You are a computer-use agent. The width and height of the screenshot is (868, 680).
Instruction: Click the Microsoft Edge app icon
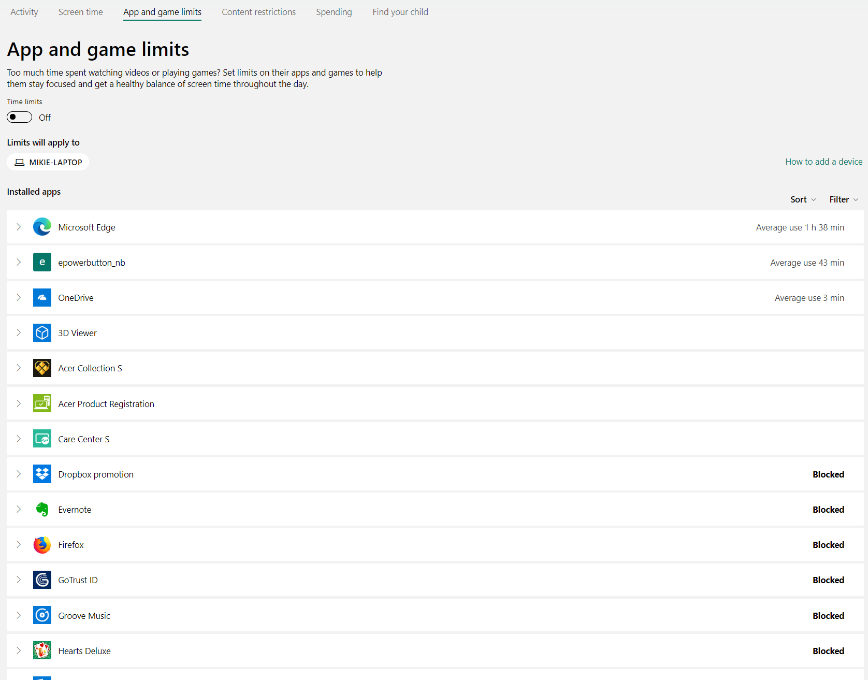click(42, 227)
